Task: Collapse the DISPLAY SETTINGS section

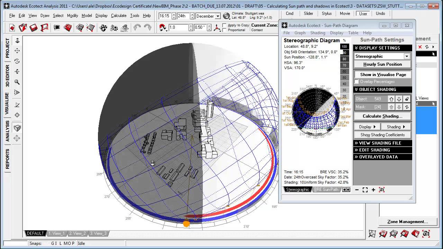Action: tap(382, 48)
